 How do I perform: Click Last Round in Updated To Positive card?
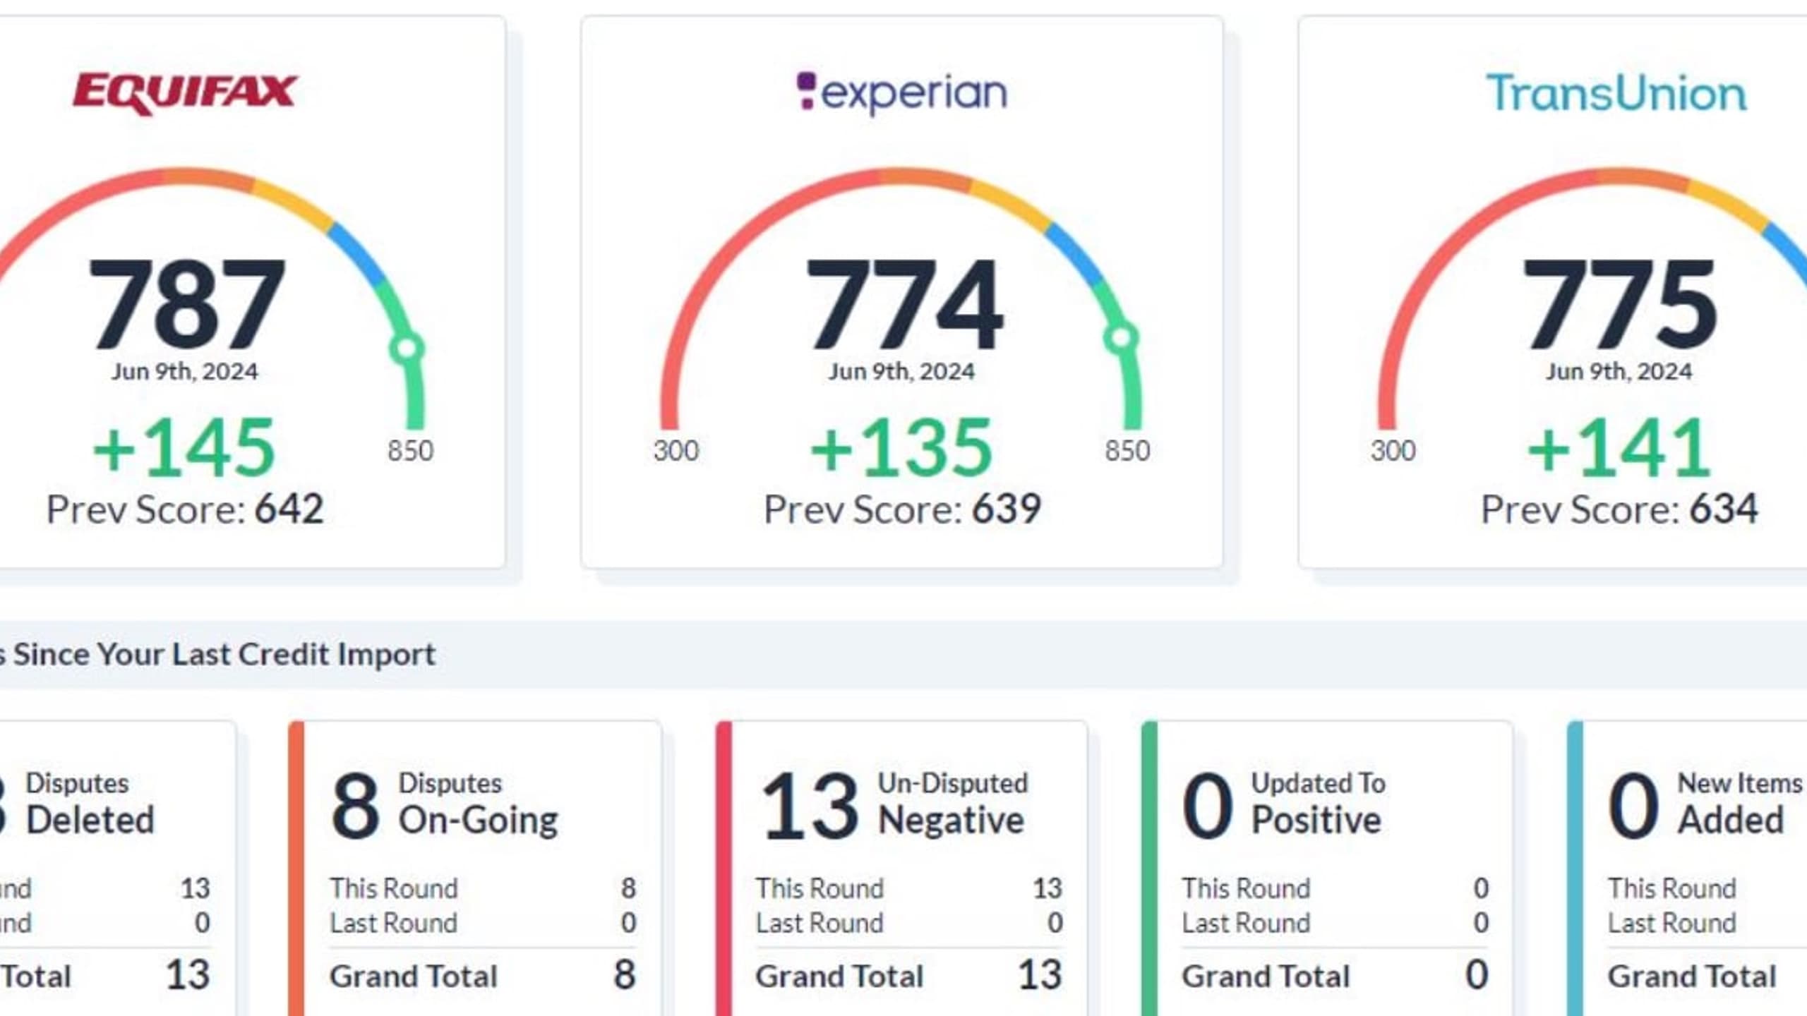pyautogui.click(x=1246, y=923)
